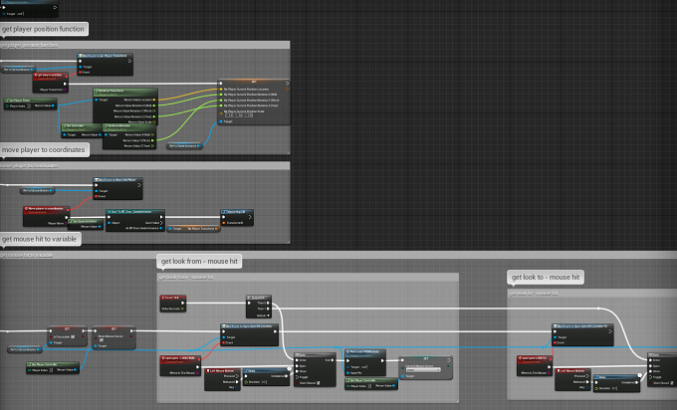Select the Ref to Game Instance variable node
This screenshot has height=410, width=677.
(184, 146)
